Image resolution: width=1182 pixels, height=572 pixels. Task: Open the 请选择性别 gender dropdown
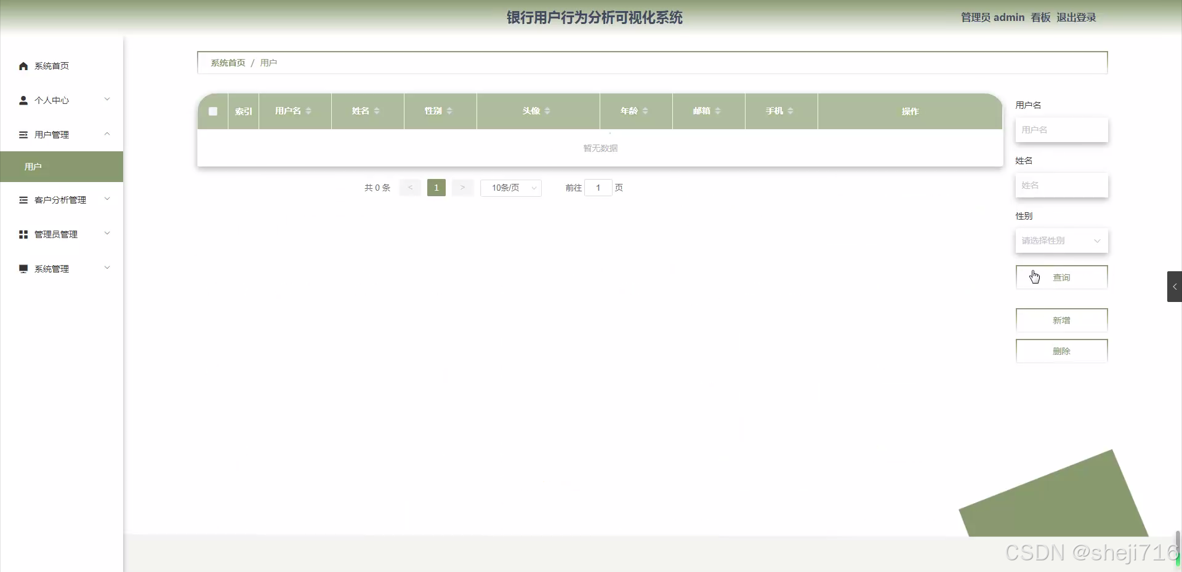tap(1061, 240)
